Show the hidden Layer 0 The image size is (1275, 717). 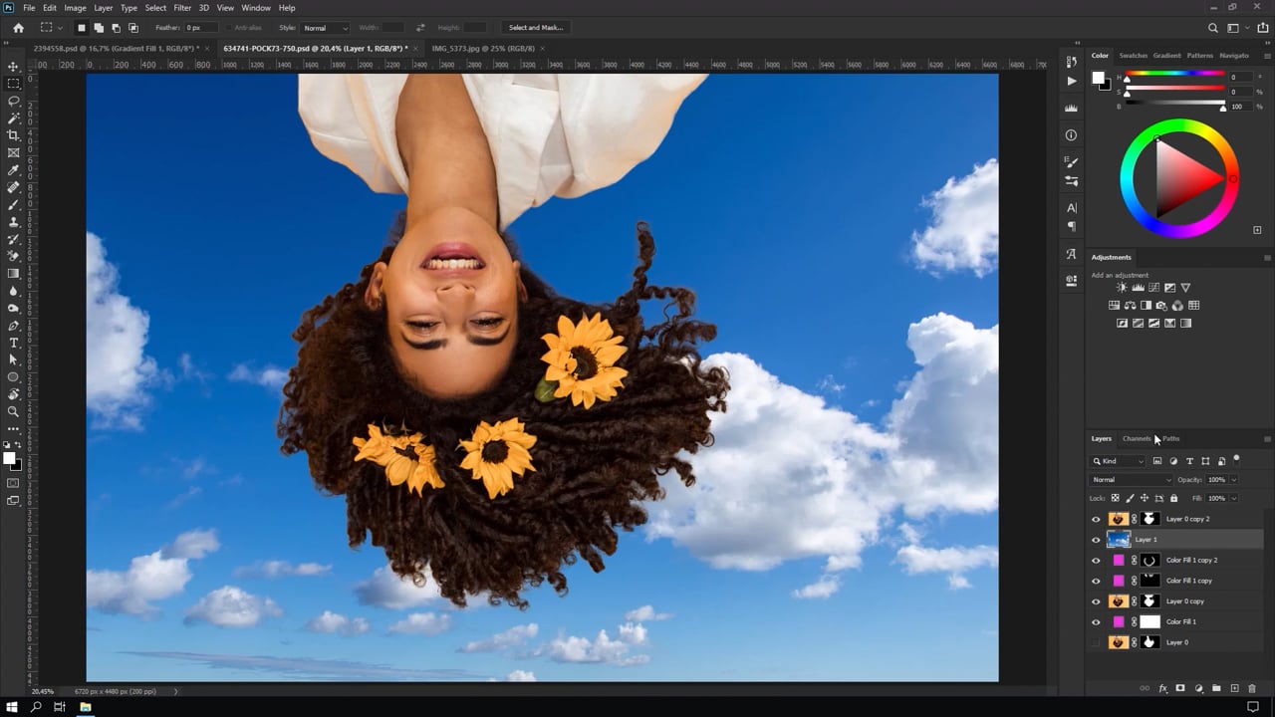tap(1096, 642)
